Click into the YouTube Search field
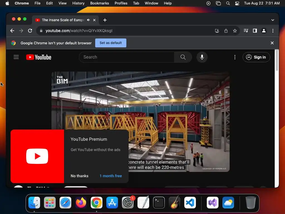285x214 pixels. click(x=127, y=57)
